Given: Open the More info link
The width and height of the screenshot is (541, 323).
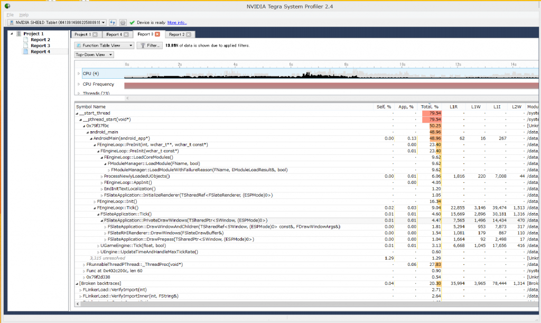Looking at the screenshot, I should 177,22.
